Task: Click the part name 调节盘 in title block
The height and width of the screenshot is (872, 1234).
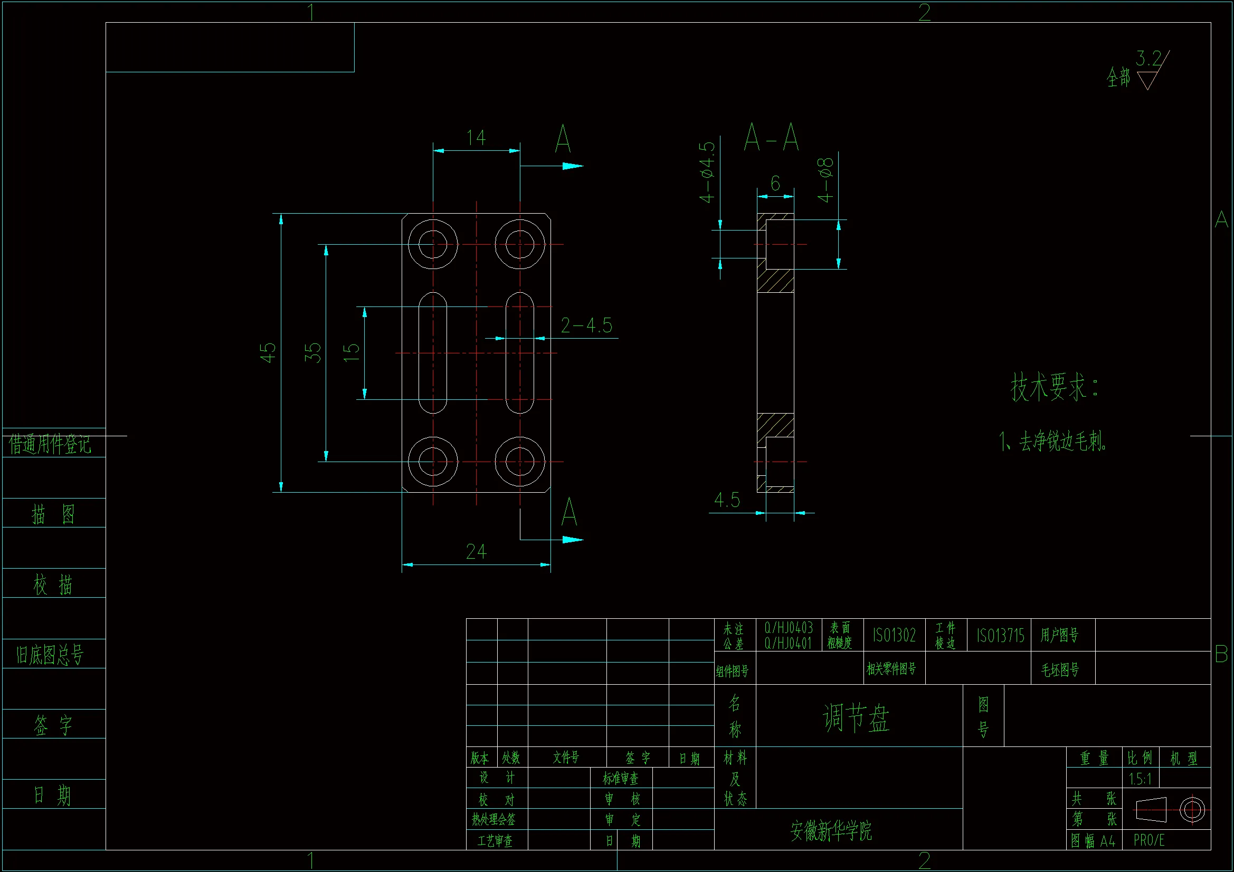Action: pos(856,718)
